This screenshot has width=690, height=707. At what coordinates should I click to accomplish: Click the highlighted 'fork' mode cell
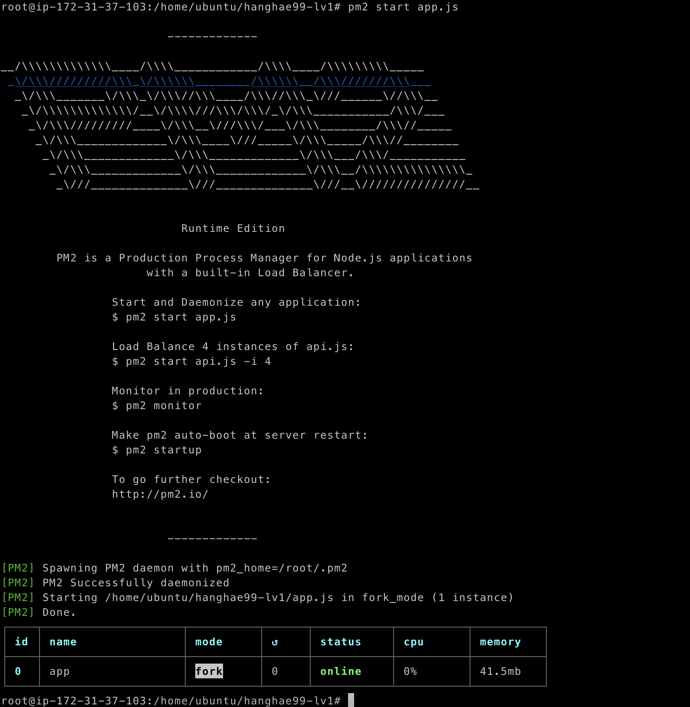pos(209,671)
